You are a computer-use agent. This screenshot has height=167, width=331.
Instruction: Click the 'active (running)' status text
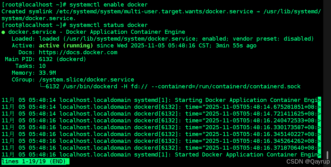point(66,46)
